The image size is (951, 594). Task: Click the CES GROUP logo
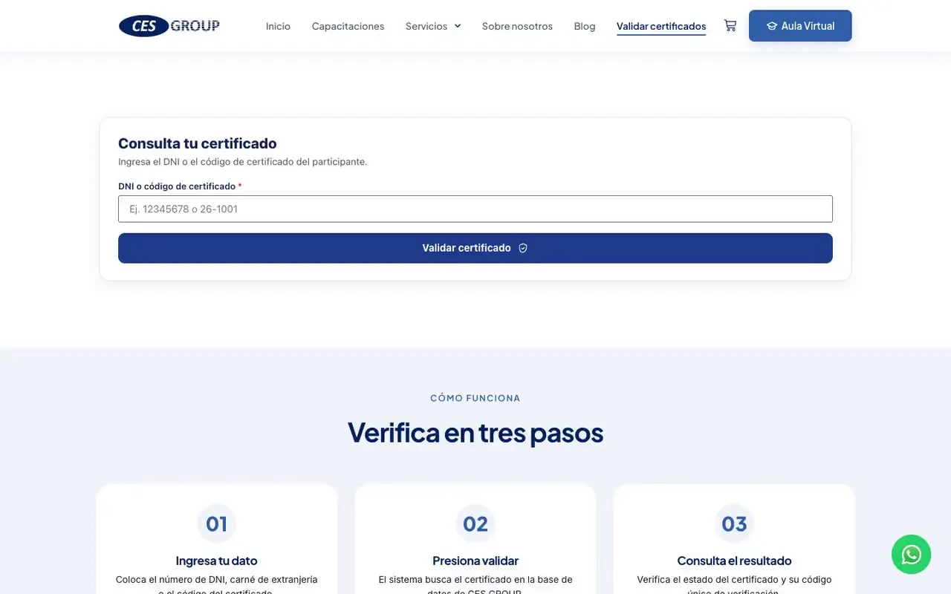click(169, 26)
